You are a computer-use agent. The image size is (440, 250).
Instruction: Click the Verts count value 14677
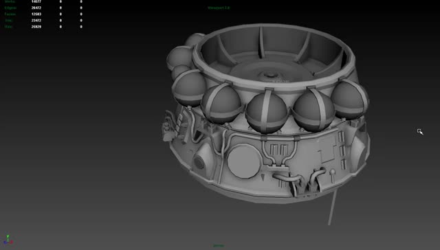tap(36, 1)
